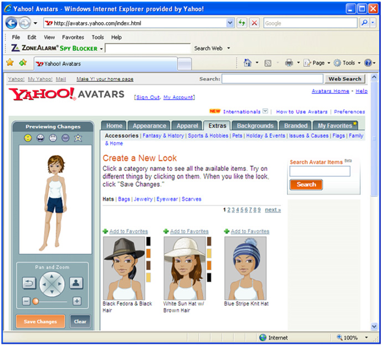
Task: Switch to the Appearance tab
Action: 149,126
